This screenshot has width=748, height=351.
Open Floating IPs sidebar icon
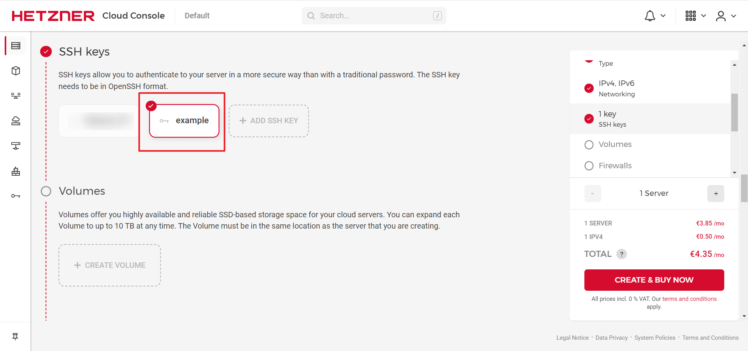(x=16, y=121)
